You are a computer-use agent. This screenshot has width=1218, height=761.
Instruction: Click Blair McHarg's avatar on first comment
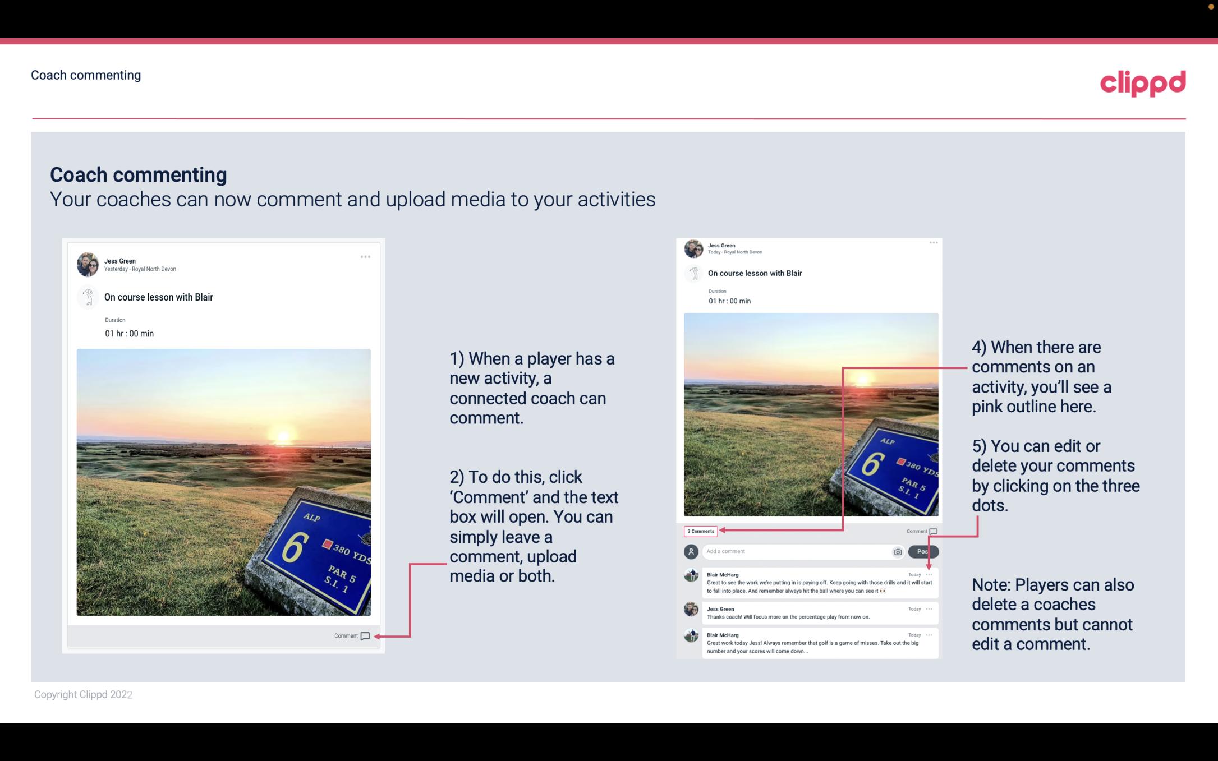pyautogui.click(x=691, y=576)
